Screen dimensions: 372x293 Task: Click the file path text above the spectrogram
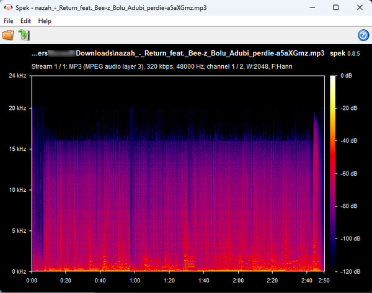pyautogui.click(x=178, y=53)
